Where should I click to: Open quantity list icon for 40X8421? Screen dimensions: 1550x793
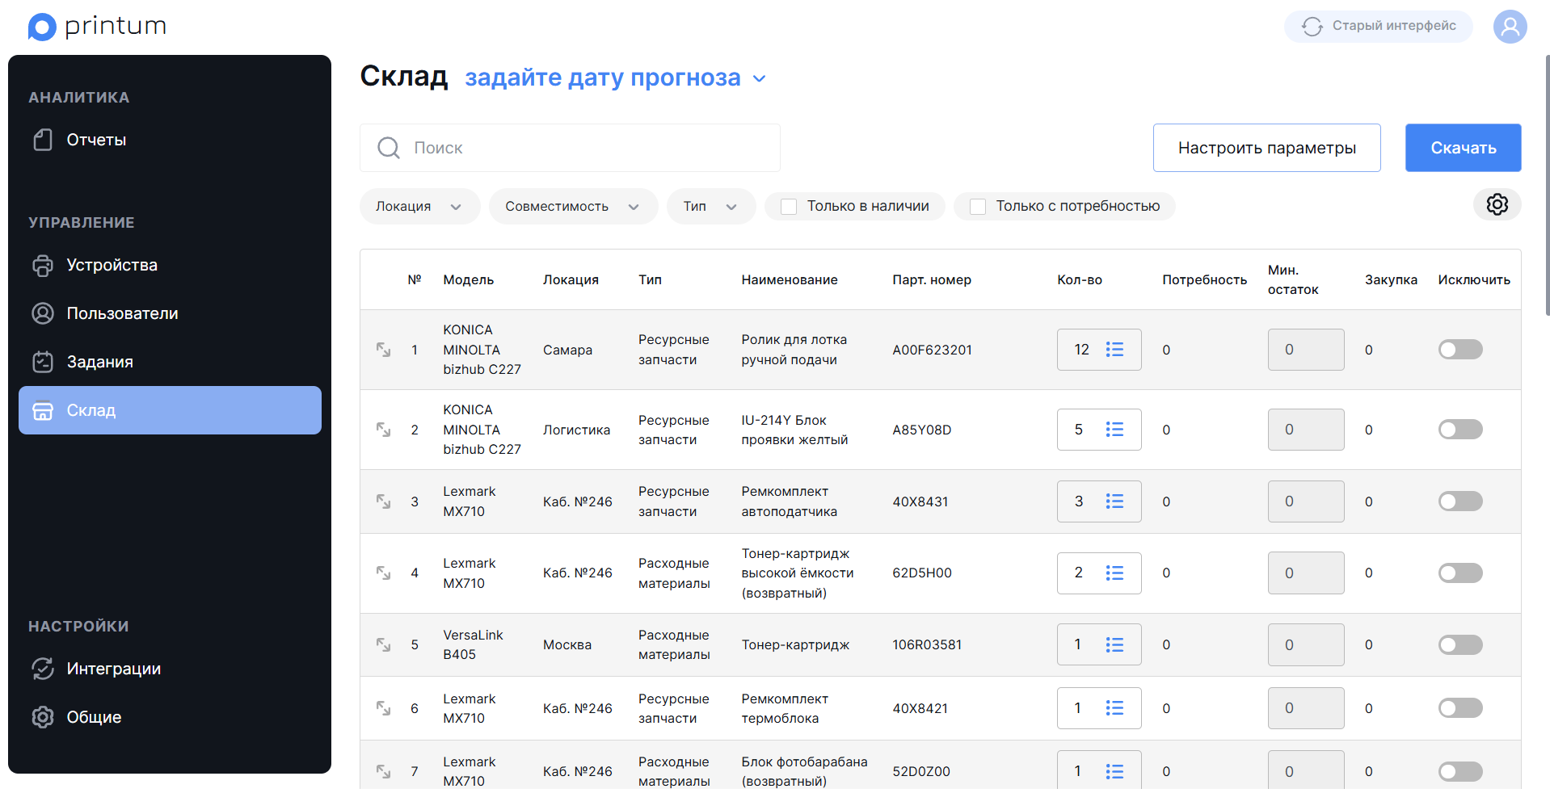coord(1114,708)
